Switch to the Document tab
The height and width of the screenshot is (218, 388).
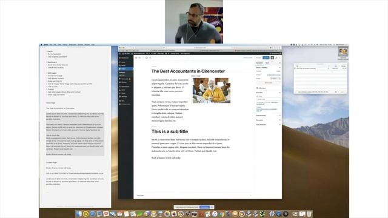[x=259, y=63]
